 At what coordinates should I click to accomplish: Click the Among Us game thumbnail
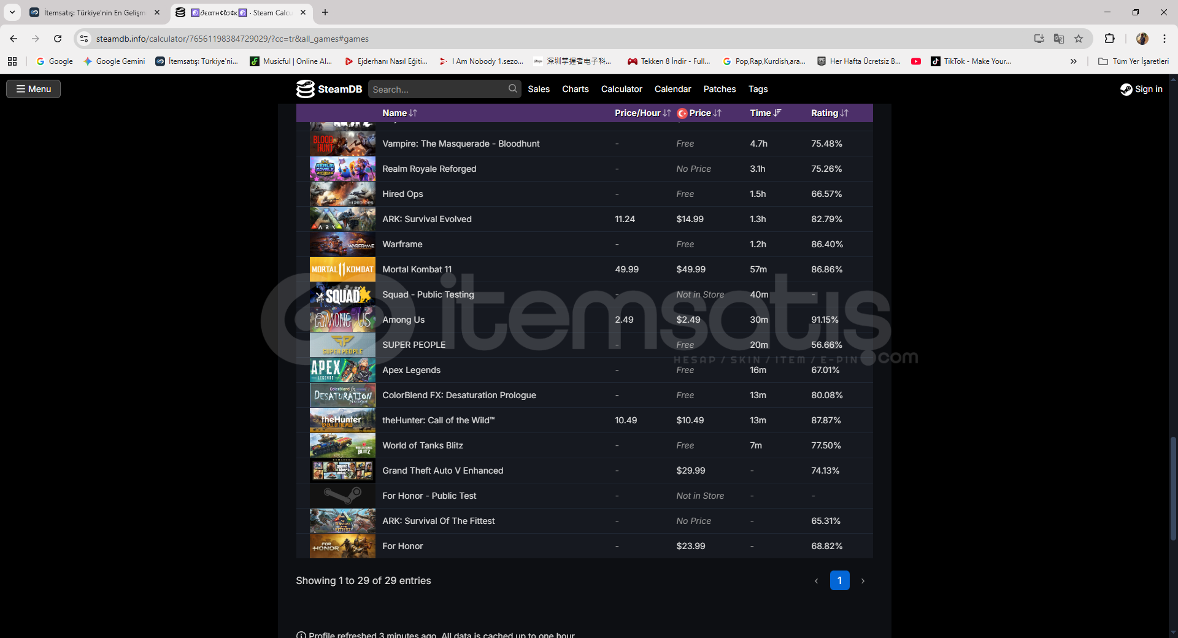342,320
